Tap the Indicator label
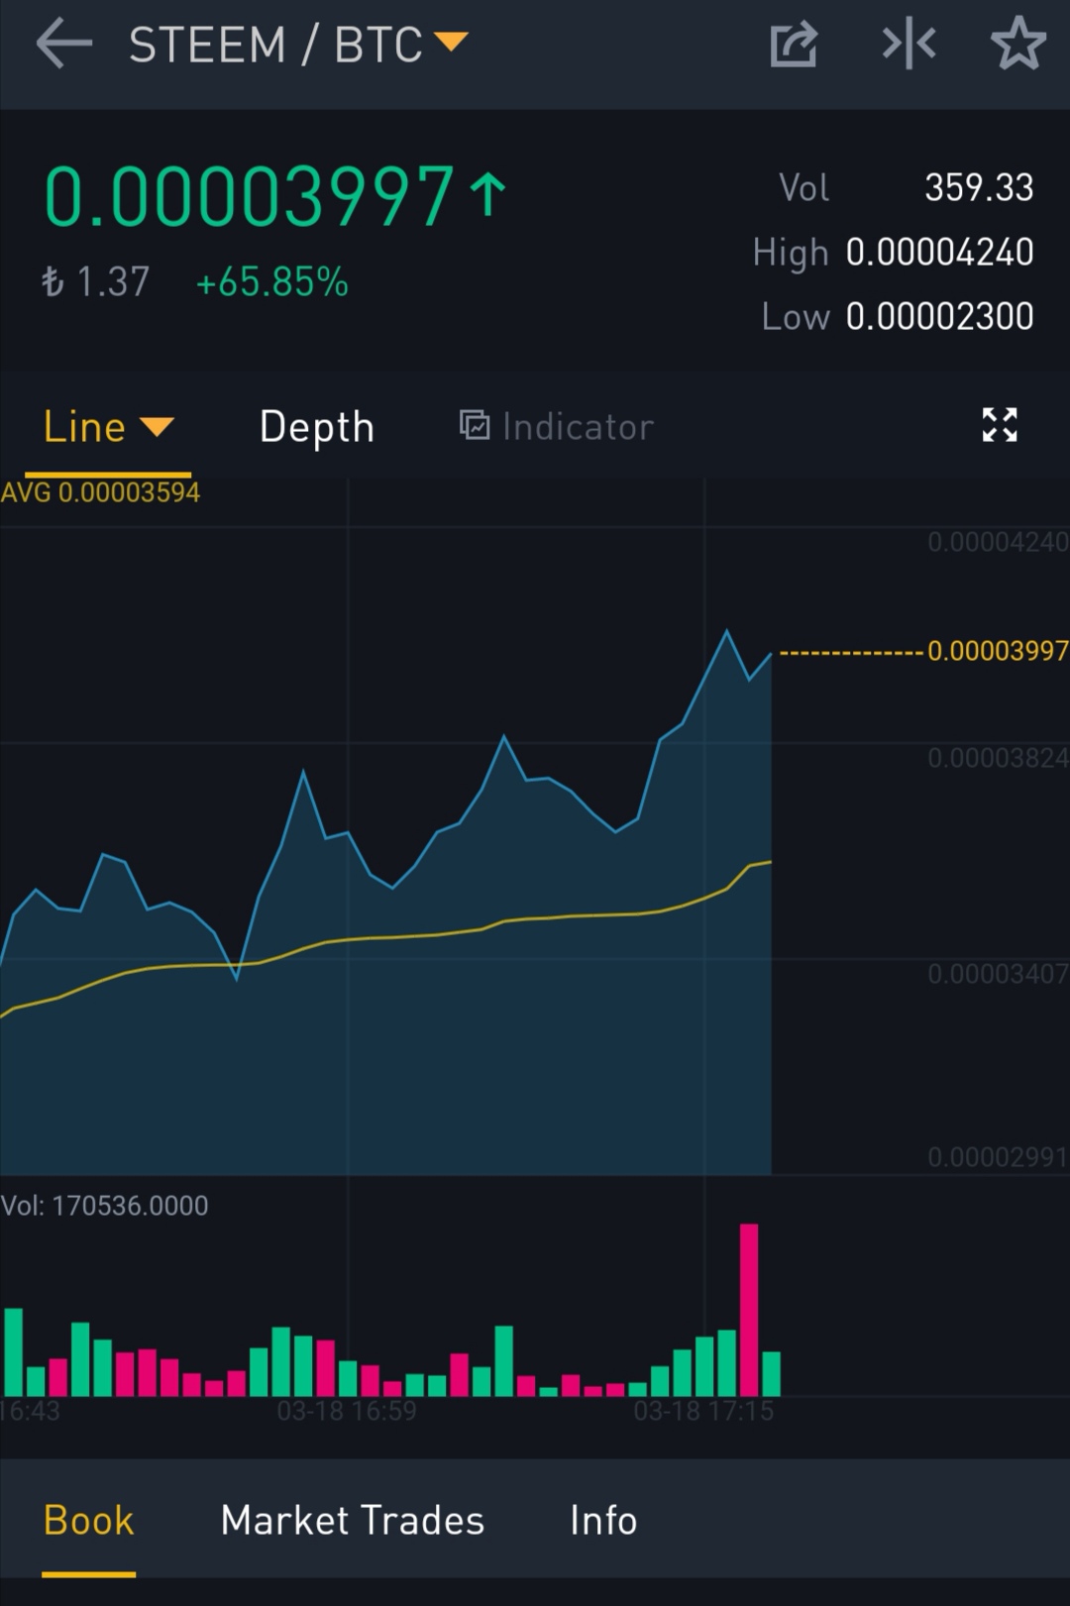The image size is (1070, 1606). tap(578, 427)
